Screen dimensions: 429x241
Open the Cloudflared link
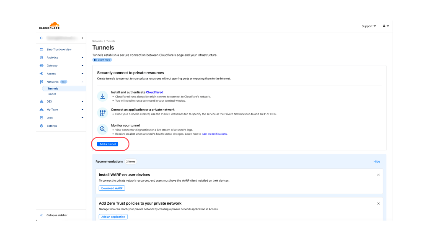coord(155,92)
